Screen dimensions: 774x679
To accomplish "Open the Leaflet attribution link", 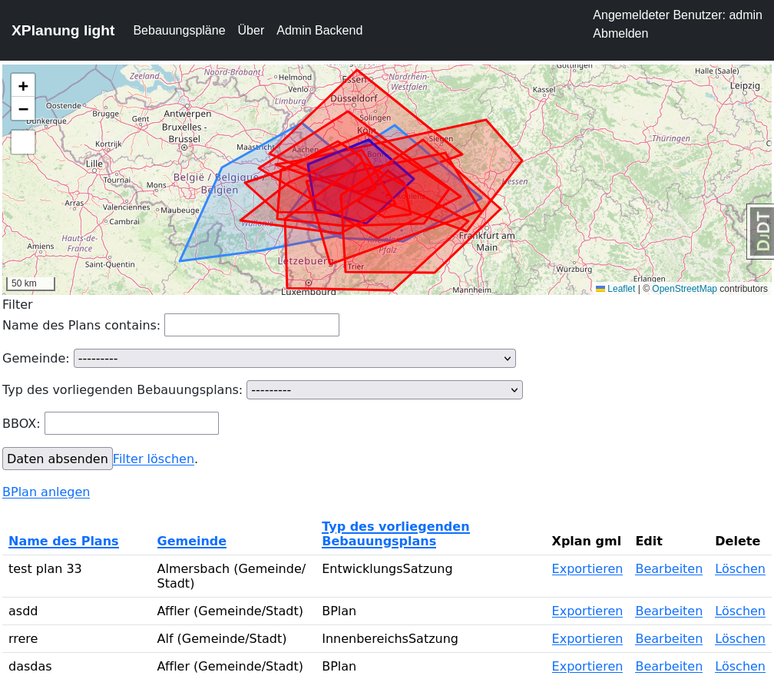I will (x=621, y=289).
